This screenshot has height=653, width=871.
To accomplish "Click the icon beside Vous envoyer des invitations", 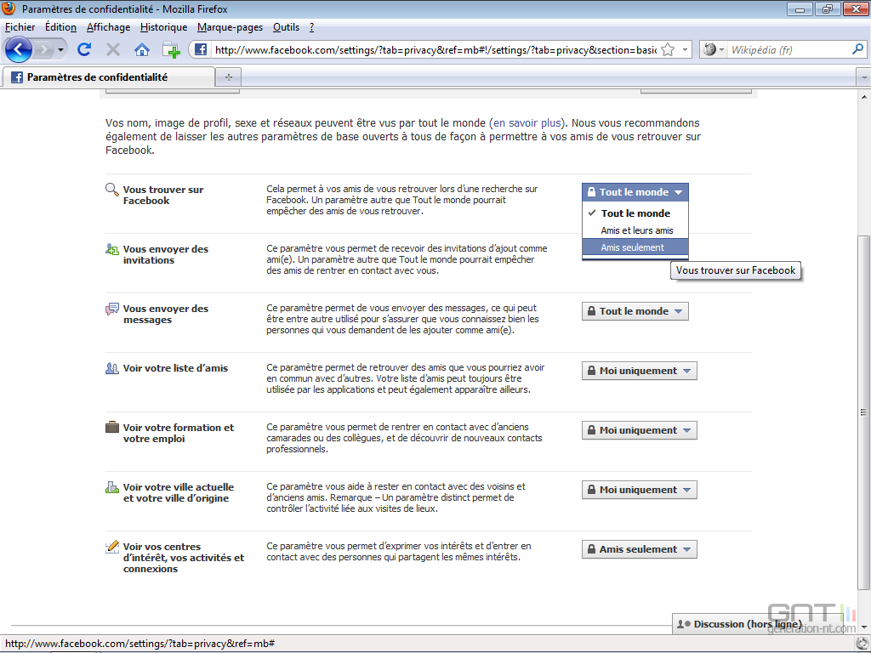I will tap(111, 249).
